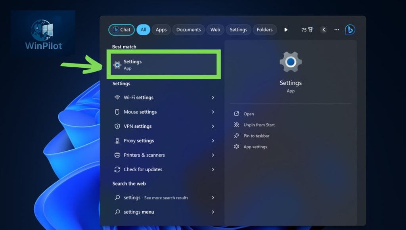Image resolution: width=406 pixels, height=230 pixels.
Task: Click the Proxy settings icon
Action: 117,141
